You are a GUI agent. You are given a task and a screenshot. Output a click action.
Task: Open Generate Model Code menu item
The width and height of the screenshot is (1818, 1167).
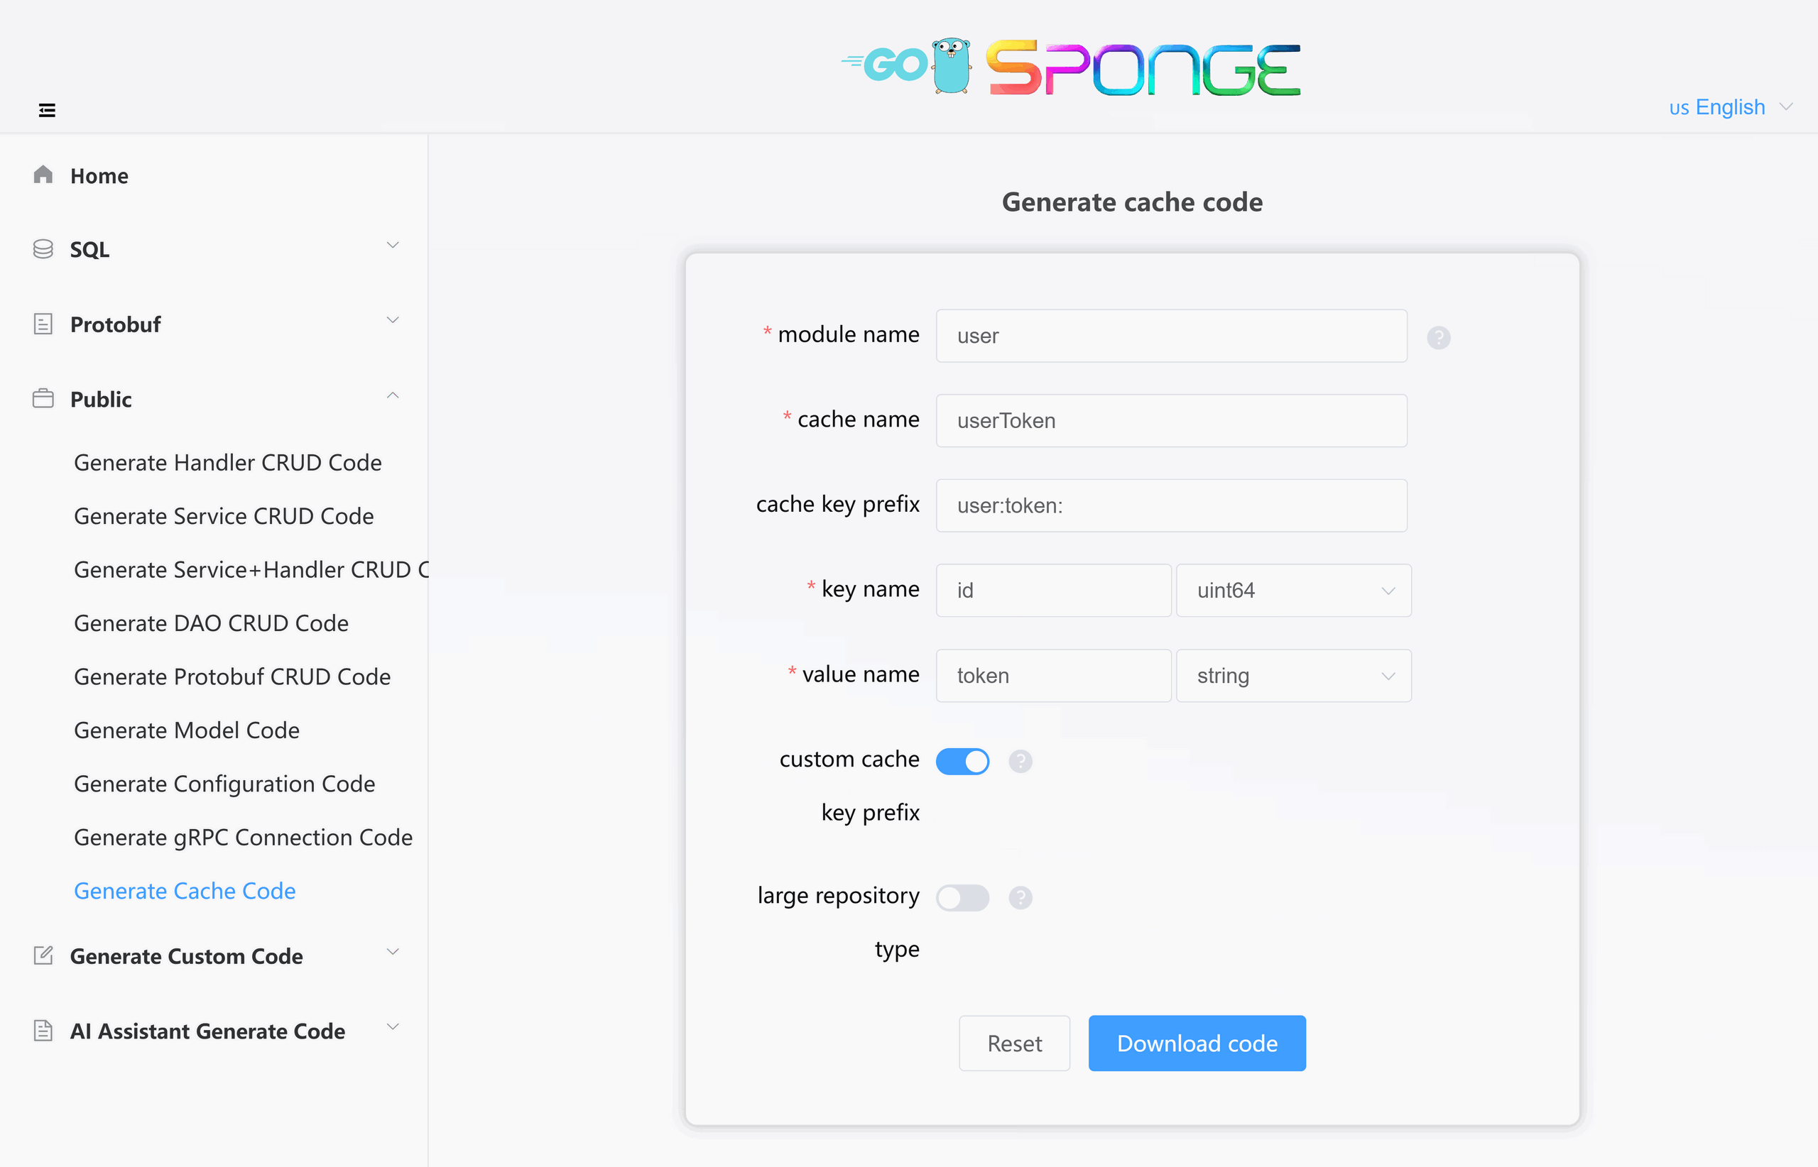[187, 730]
